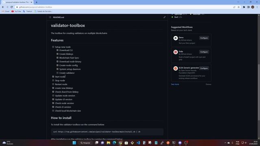Toggle the Blockchain Fast Sync checkbox
The width and height of the screenshot is (260, 146).
click(57, 58)
